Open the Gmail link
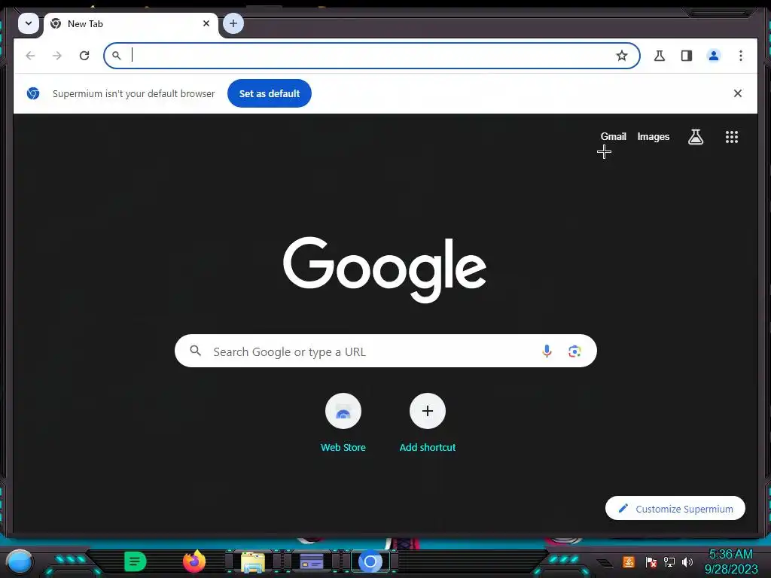 (613, 137)
